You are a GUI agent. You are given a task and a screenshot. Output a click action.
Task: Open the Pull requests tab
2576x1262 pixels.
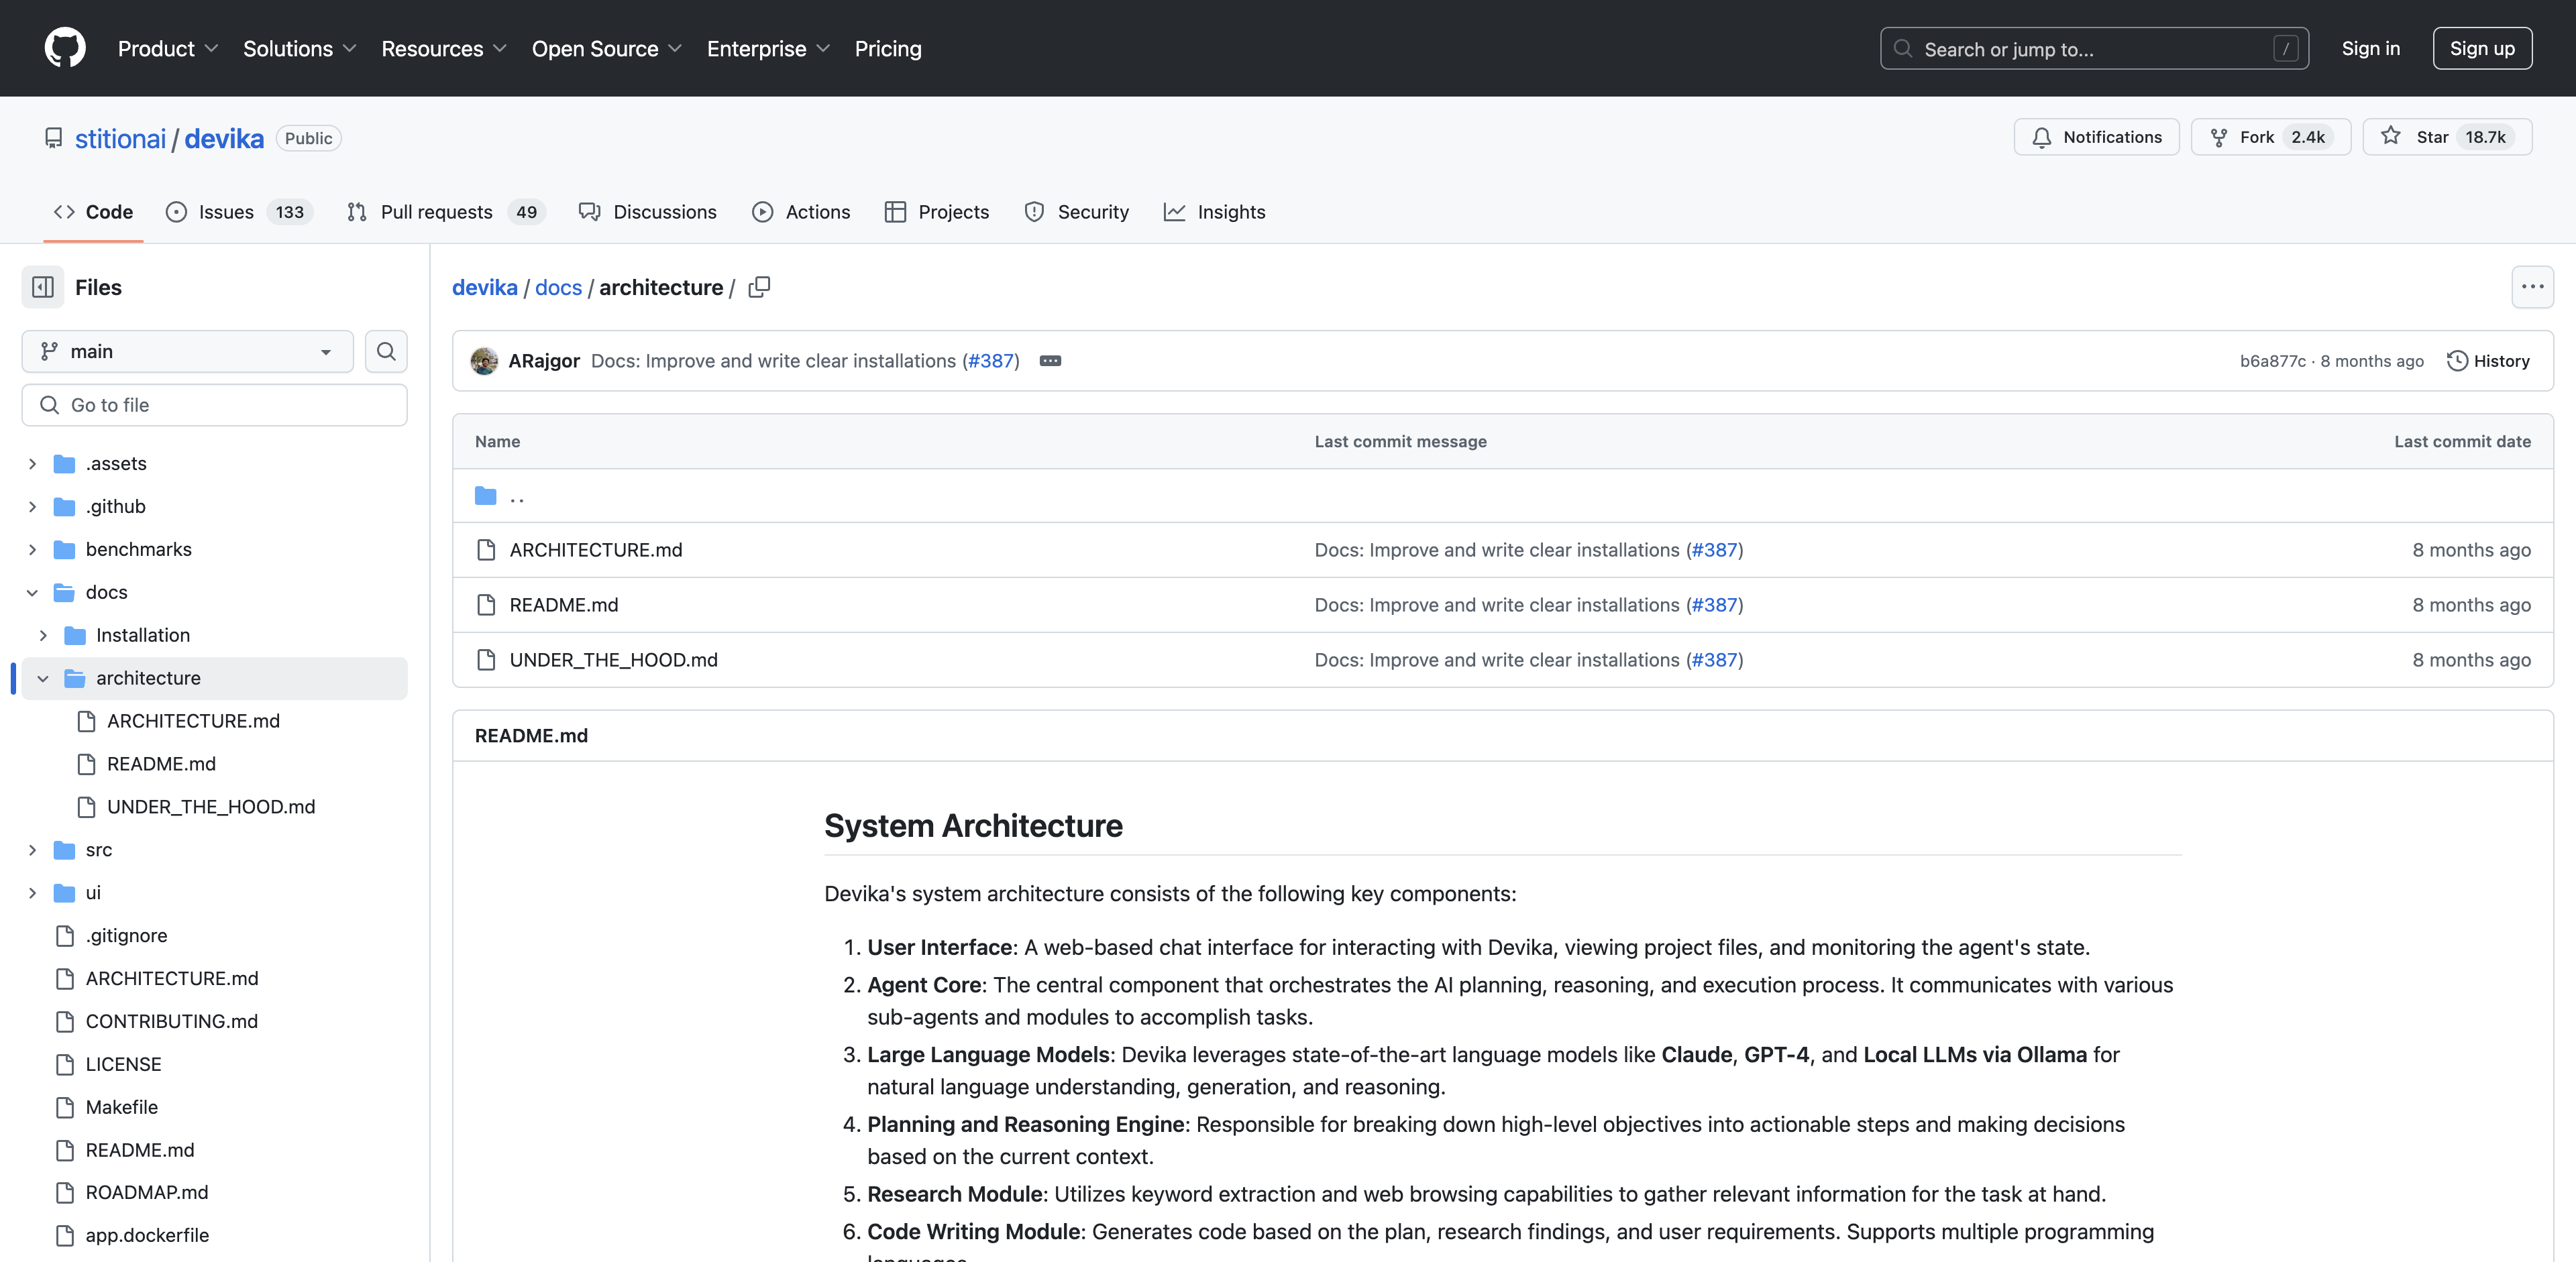pyautogui.click(x=446, y=212)
